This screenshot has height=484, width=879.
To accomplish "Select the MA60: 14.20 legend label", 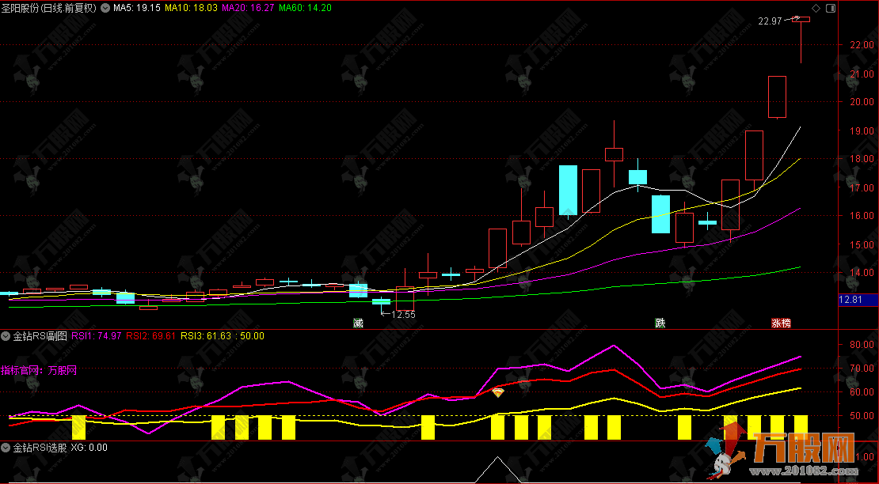I will pyautogui.click(x=306, y=8).
